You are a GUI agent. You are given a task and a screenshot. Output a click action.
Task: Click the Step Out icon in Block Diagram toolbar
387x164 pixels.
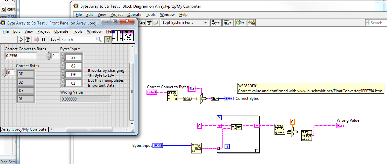pyautogui.click(x=156, y=23)
